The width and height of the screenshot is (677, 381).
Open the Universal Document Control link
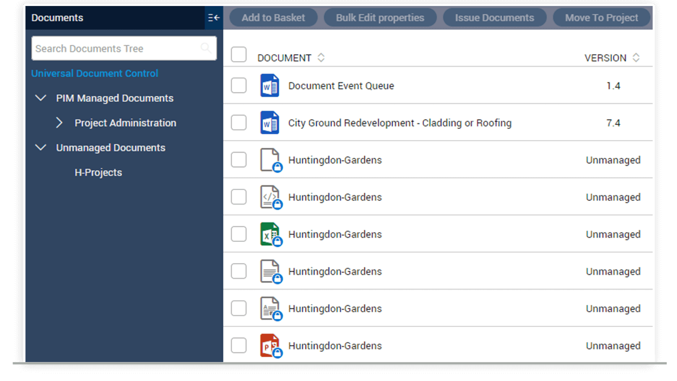(x=94, y=73)
